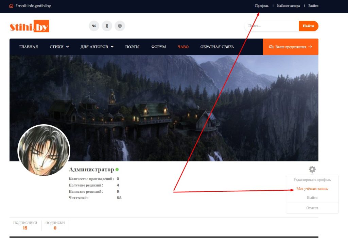Viewport: 348px width, 238px height.
Task: Open the Odnoklassniki social icon
Action: coord(107,26)
